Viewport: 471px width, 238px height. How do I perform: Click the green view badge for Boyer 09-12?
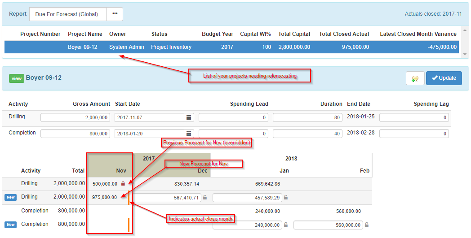(17, 78)
